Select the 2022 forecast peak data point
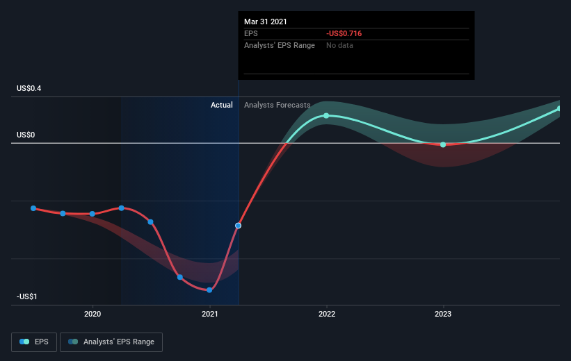Image resolution: width=571 pixels, height=361 pixels. 326,116
